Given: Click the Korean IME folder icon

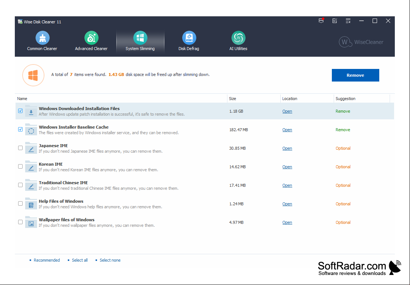Looking at the screenshot, I should click(x=31, y=167).
